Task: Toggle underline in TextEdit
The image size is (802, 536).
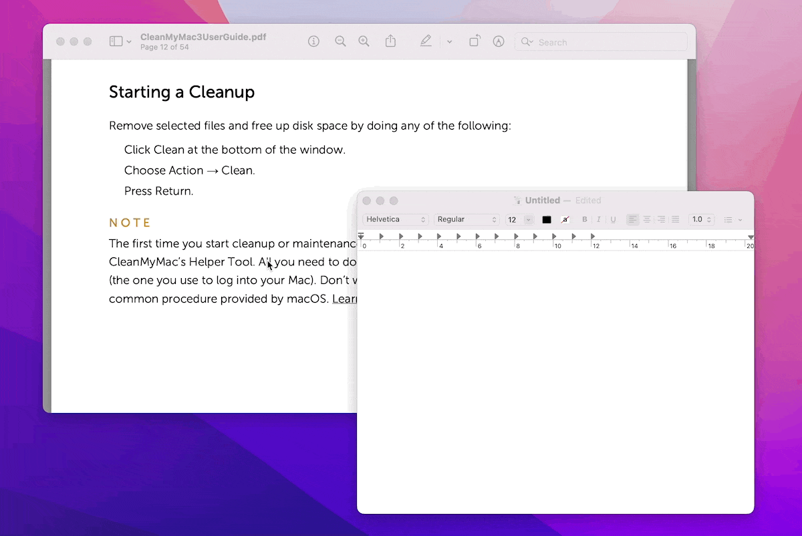Action: [613, 219]
